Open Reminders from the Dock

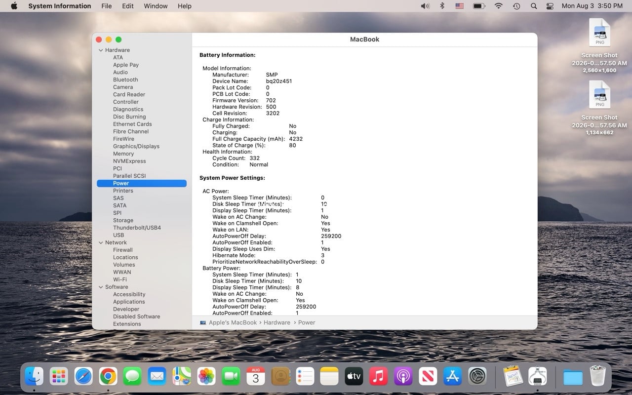(305, 377)
